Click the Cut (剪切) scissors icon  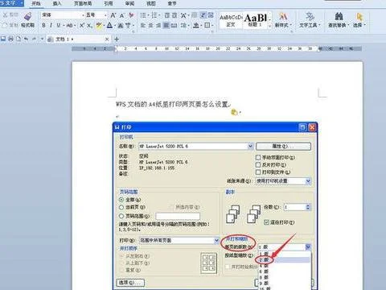tap(5, 14)
